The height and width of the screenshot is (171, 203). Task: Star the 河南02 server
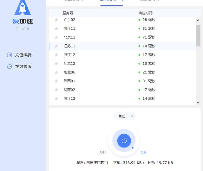pos(56,90)
